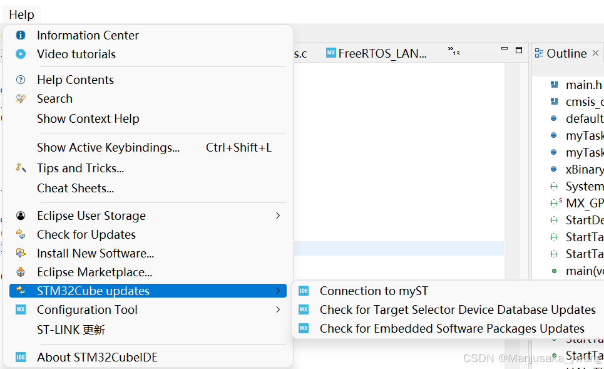Click the Outline view icon
This screenshot has width=604, height=369.
tap(540, 53)
